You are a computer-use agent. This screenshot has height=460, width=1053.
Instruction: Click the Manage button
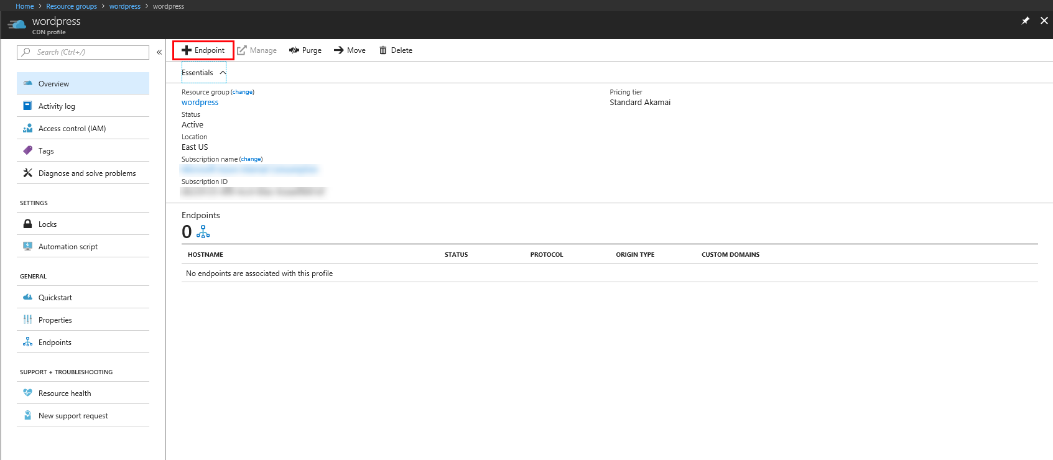tap(257, 50)
